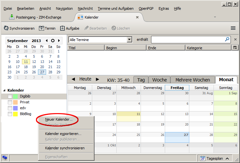This screenshot has width=240, height=163.
Task: Select Neuer Kalender... from context menu
Action: click(x=59, y=119)
